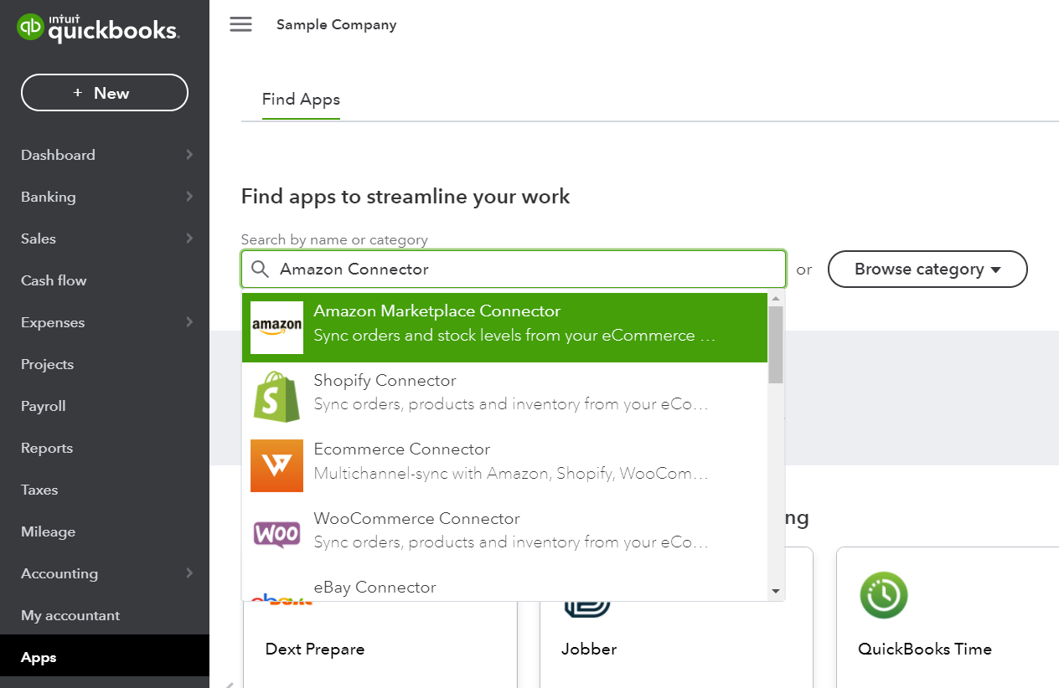The width and height of the screenshot is (1059, 688).
Task: Click the Ecommerce Connector orange icon
Action: (x=276, y=466)
